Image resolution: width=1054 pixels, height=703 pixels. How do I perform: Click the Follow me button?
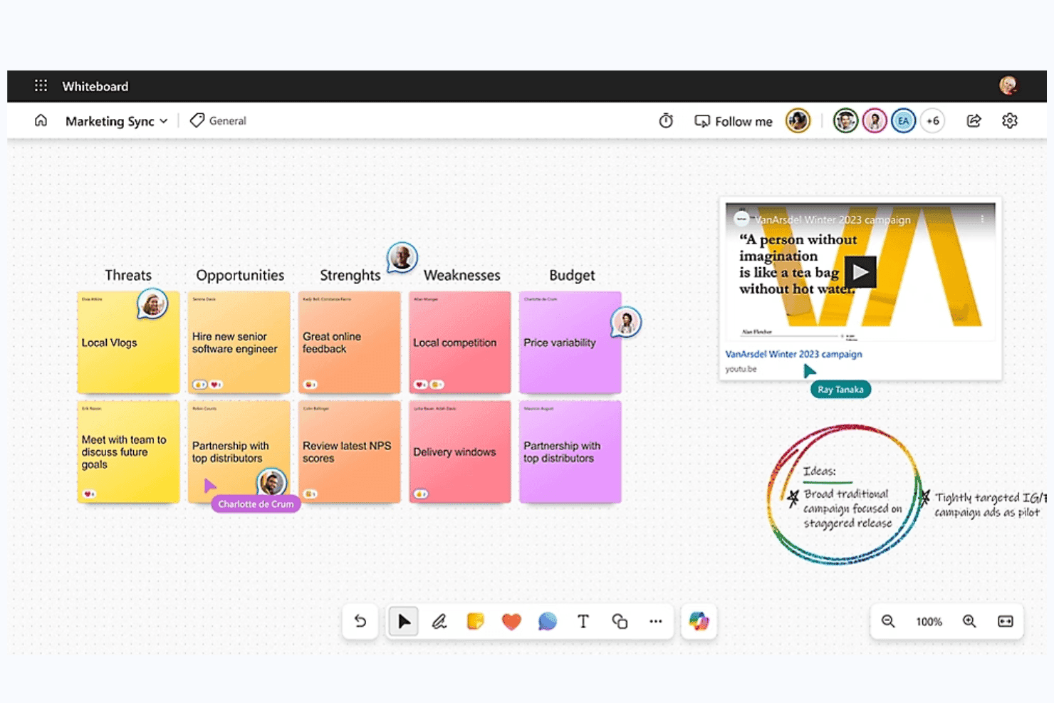(734, 121)
